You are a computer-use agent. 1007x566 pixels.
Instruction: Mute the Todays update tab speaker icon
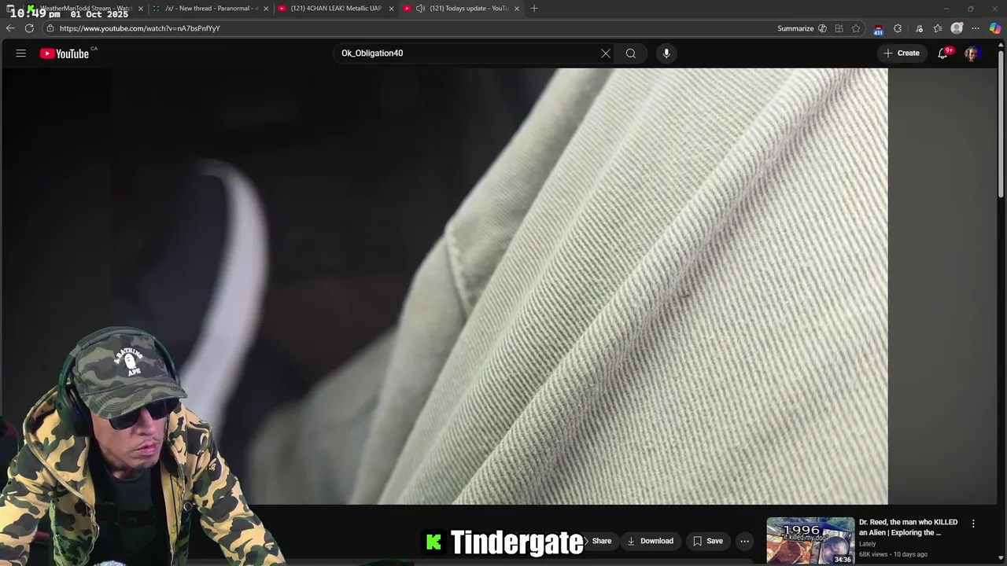click(x=421, y=9)
